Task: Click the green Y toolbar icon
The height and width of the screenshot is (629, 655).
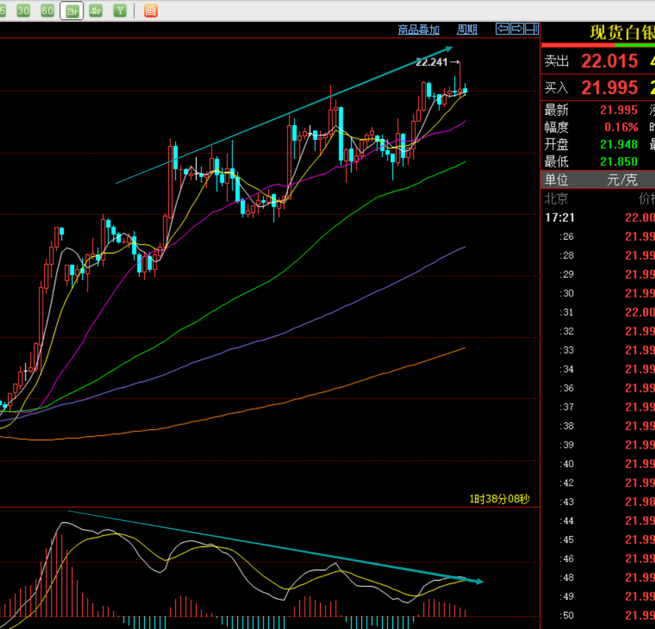Action: coord(121,10)
